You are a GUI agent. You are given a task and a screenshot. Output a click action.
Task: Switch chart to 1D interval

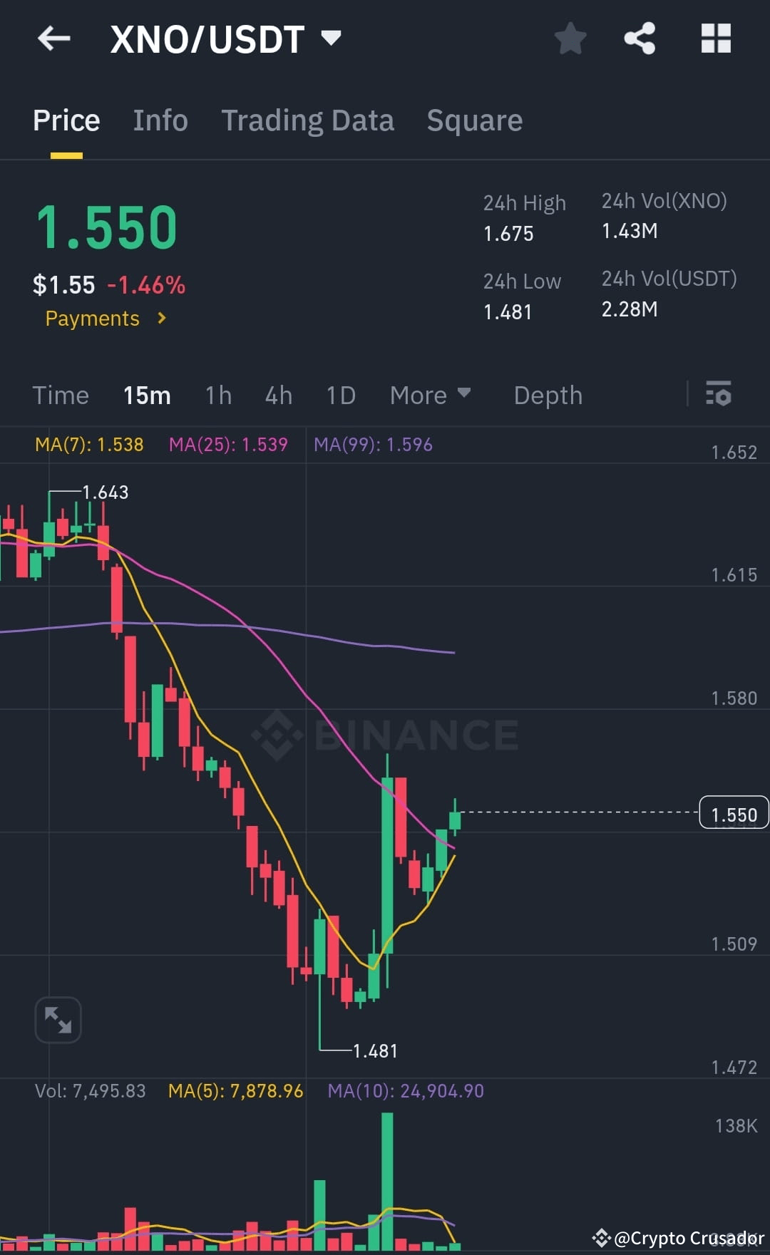[x=340, y=395]
